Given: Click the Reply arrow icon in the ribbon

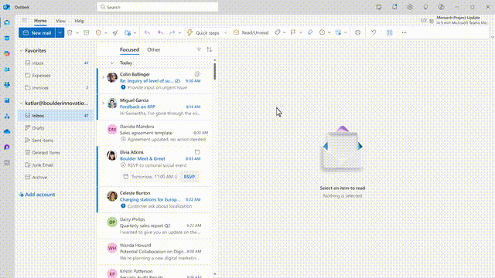Looking at the screenshot, I should click(147, 32).
